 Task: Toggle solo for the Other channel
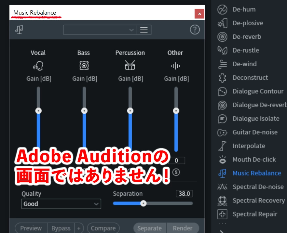pyautogui.click(x=176, y=172)
